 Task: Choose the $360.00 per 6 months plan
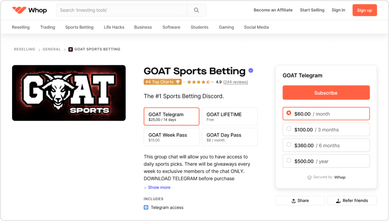pos(326,145)
